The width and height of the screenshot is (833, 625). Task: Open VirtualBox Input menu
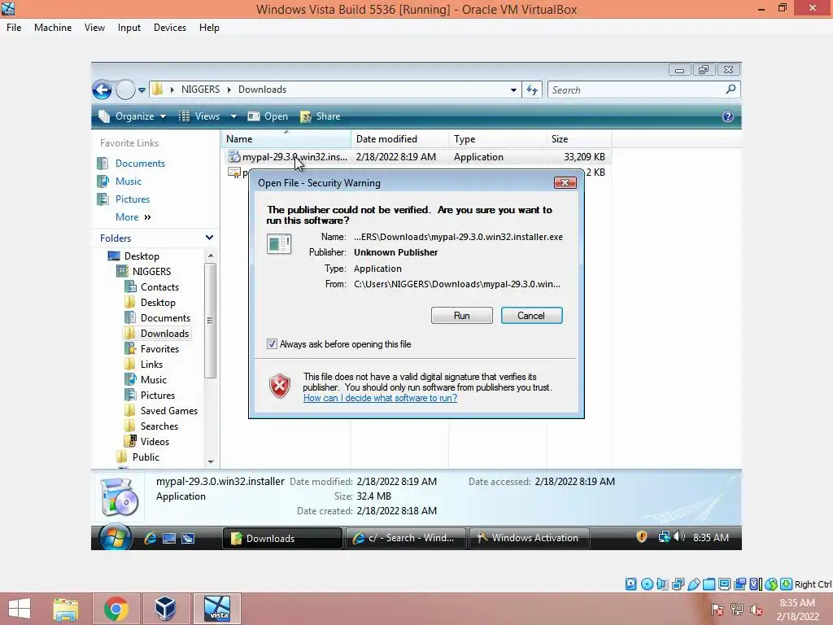click(x=129, y=28)
